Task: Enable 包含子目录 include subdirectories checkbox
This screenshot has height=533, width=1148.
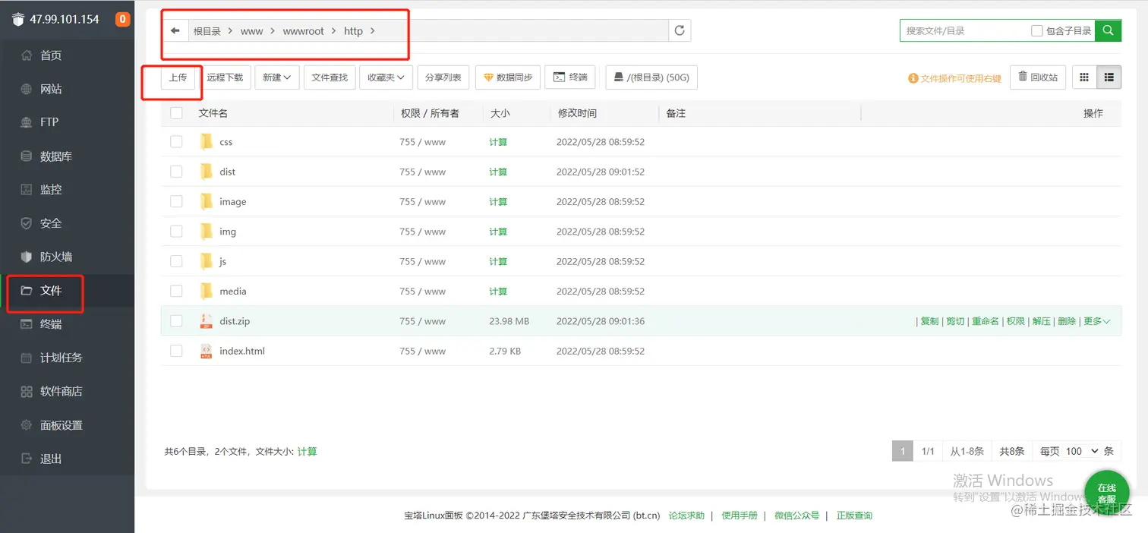Action: point(1037,31)
